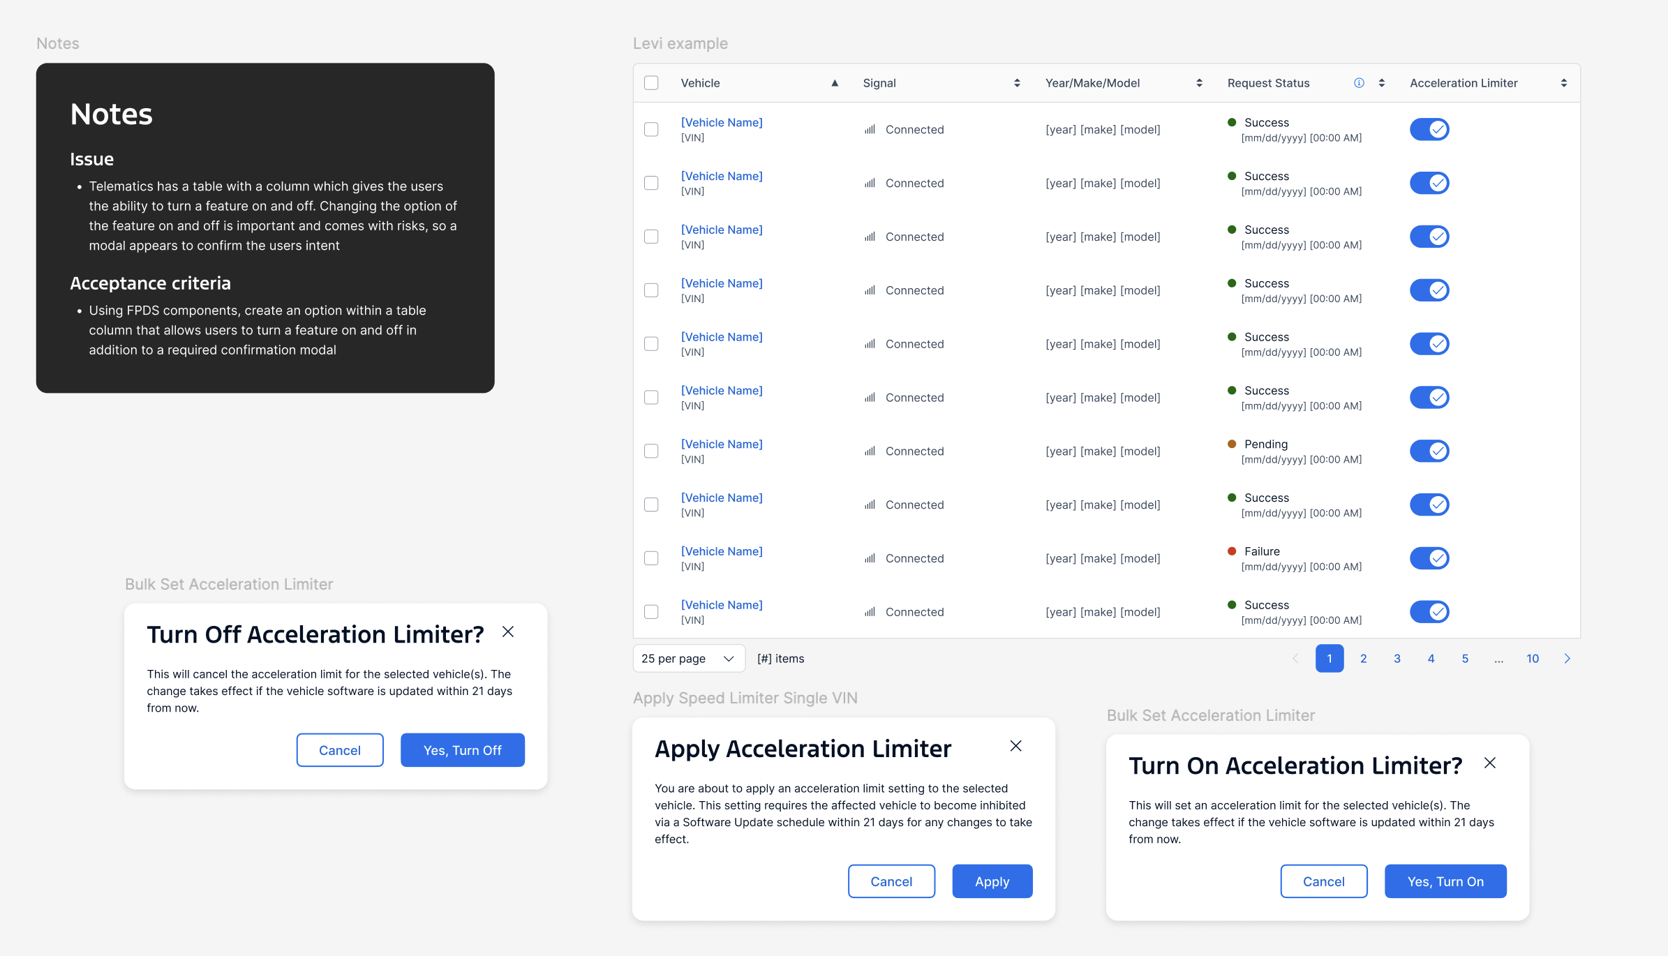Jump to page 10
1668x956 pixels.
(1533, 659)
